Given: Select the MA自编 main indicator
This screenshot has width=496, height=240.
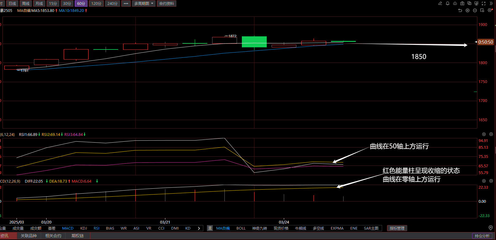Looking at the screenshot, I should (x=223, y=228).
